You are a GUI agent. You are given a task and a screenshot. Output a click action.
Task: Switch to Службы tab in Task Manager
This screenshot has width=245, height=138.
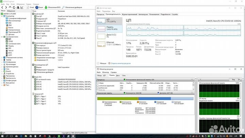coord(175,14)
